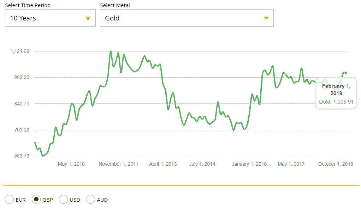Click the Select Time Period label
Screen dimensions: 361x208
pyautogui.click(x=28, y=5)
